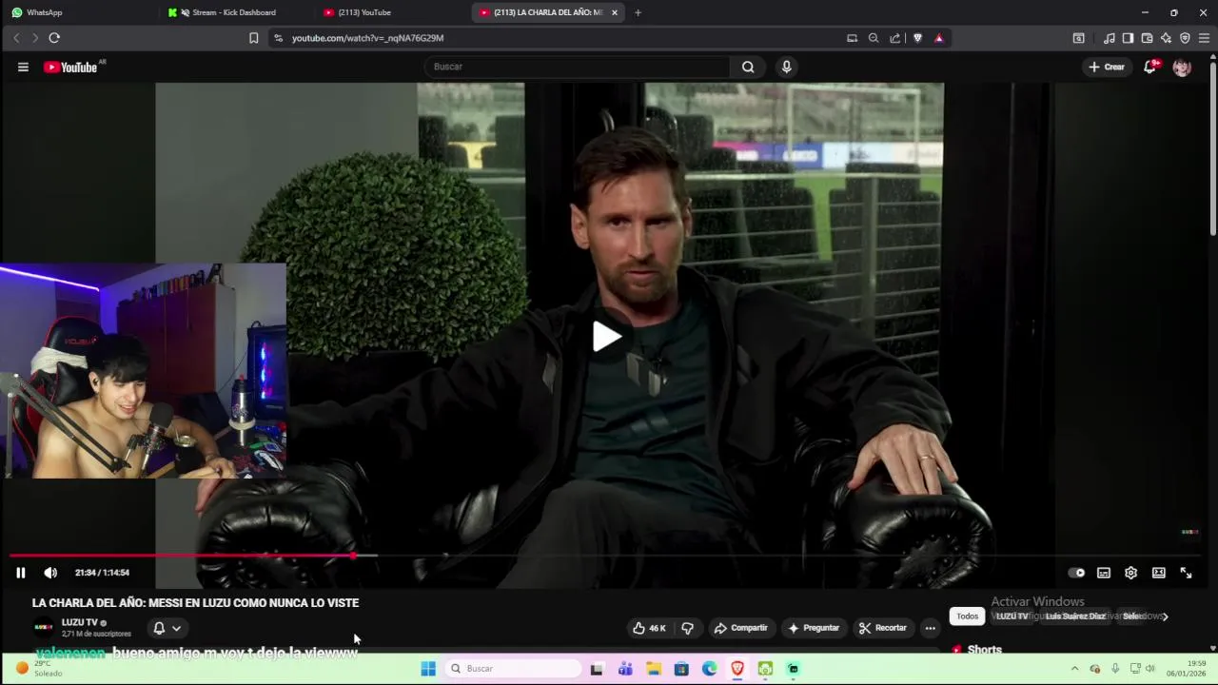The height and width of the screenshot is (685, 1218).
Task: Mute the video with the speaker icon
Action: (x=50, y=573)
